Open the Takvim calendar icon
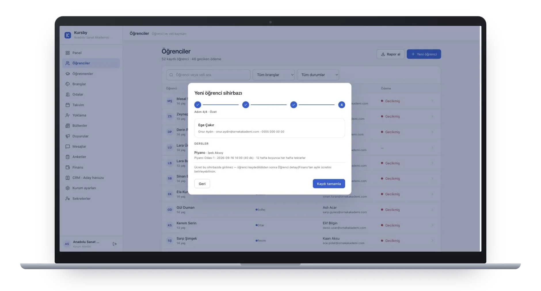Viewport: 541px width, 291px height. [x=68, y=105]
